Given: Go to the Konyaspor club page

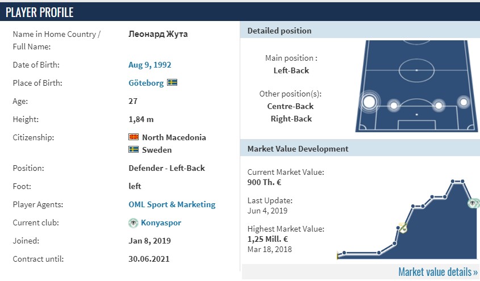Looking at the screenshot, I should pos(161,223).
